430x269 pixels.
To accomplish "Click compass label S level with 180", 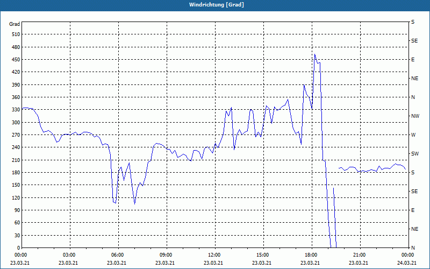I will click(413, 173).
